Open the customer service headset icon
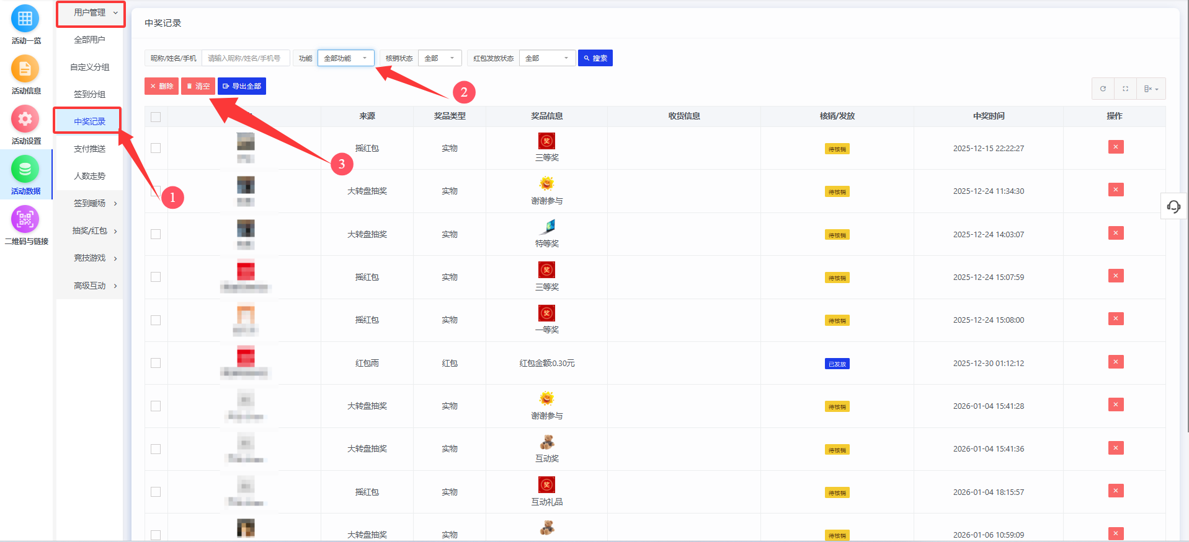Viewport: 1189px width, 542px height. pyautogui.click(x=1173, y=206)
